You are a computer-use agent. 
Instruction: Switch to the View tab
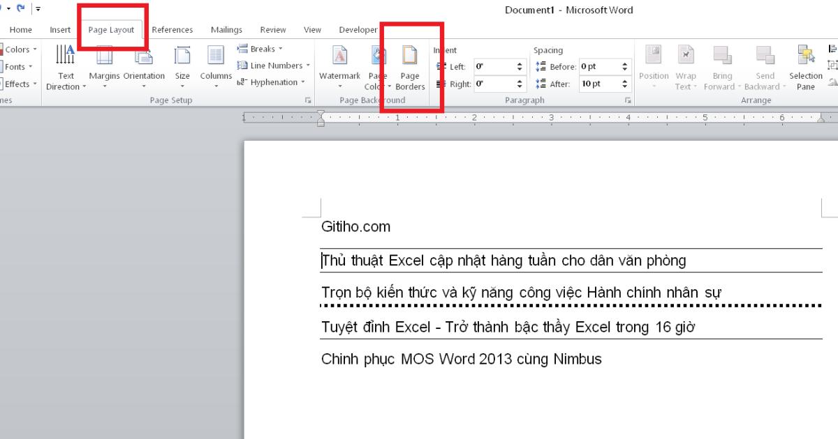pos(312,30)
